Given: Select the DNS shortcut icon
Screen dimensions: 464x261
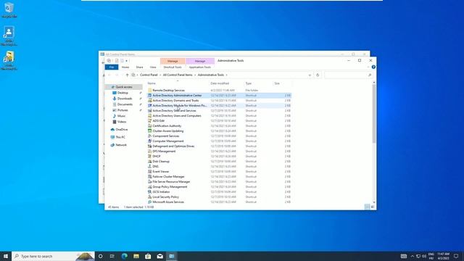Looking at the screenshot, I should (150, 166).
